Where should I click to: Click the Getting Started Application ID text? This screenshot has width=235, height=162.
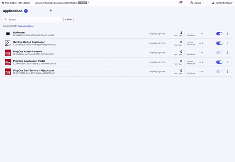(34, 45)
